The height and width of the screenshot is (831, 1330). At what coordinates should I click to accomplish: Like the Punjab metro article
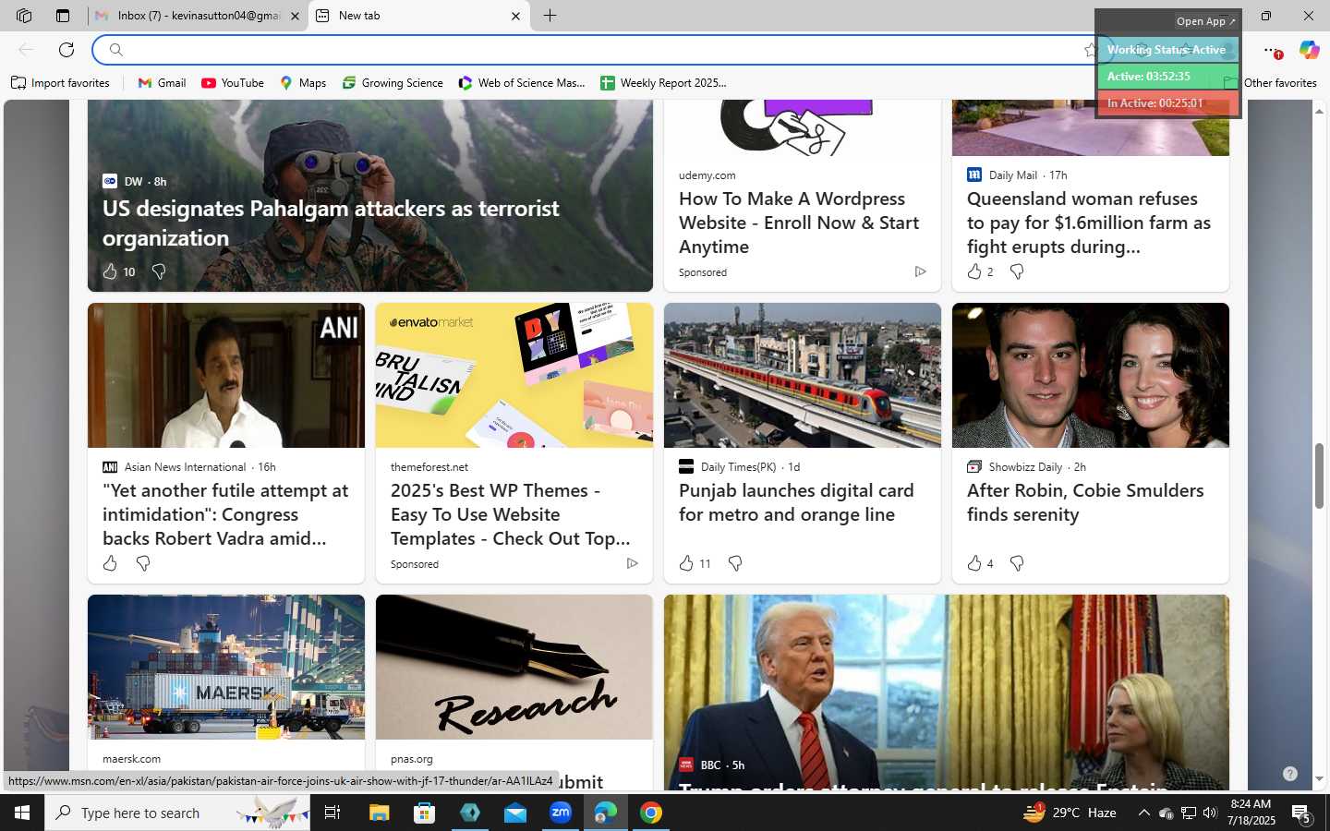(x=686, y=563)
